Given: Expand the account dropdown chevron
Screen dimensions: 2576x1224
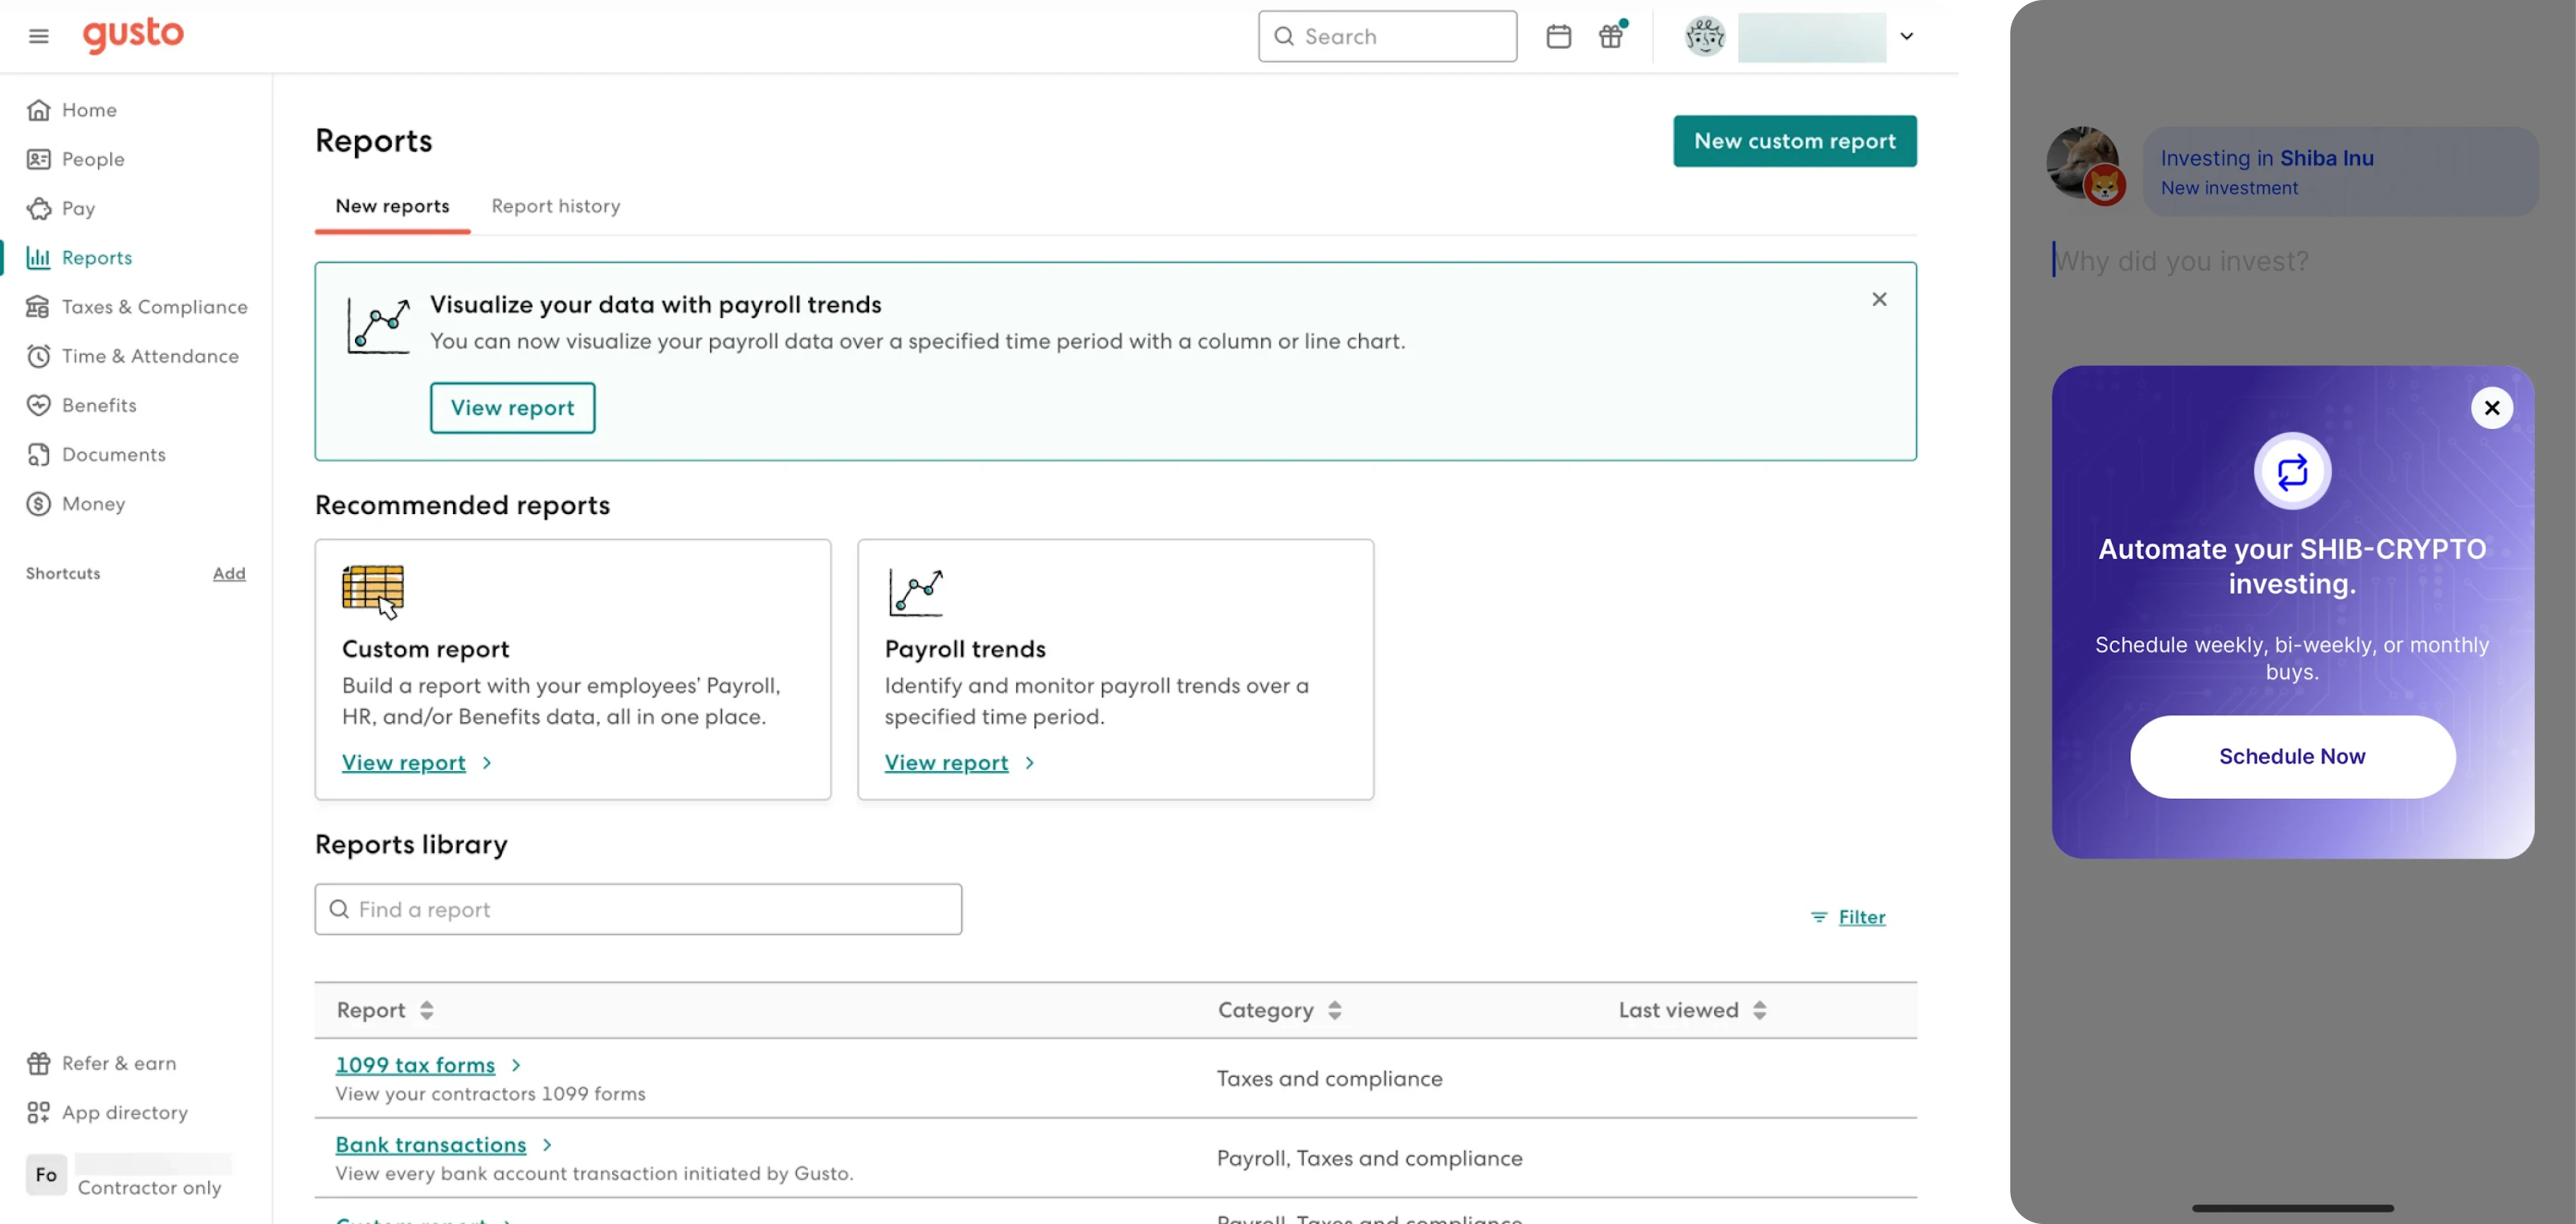Looking at the screenshot, I should click(1906, 36).
